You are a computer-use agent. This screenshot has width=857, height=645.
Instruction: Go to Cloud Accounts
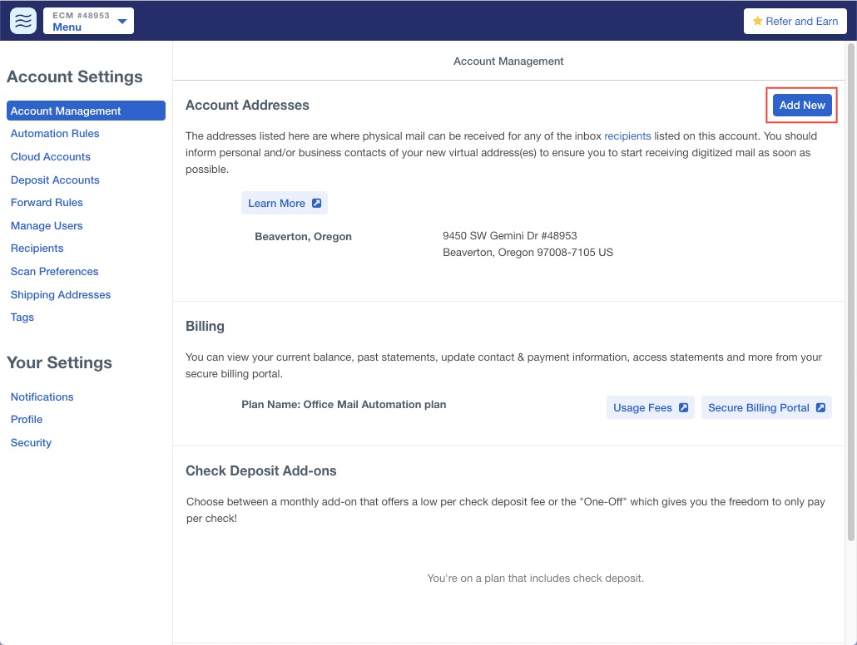(x=50, y=157)
